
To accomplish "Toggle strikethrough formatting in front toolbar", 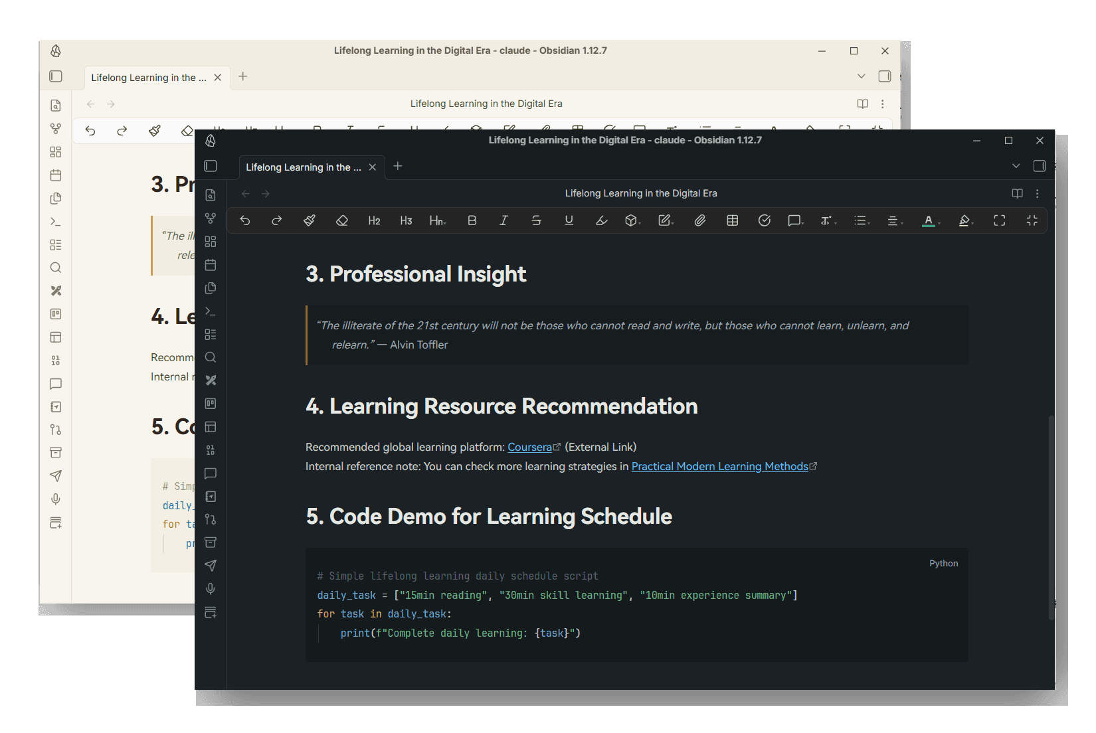I will pos(537,220).
